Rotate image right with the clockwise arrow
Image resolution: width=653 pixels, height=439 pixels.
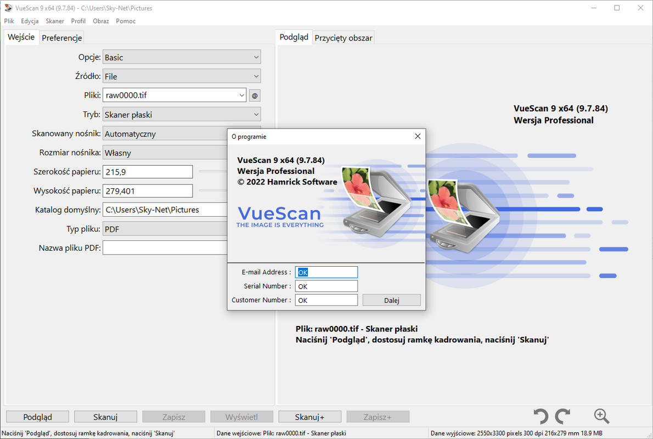coord(562,416)
